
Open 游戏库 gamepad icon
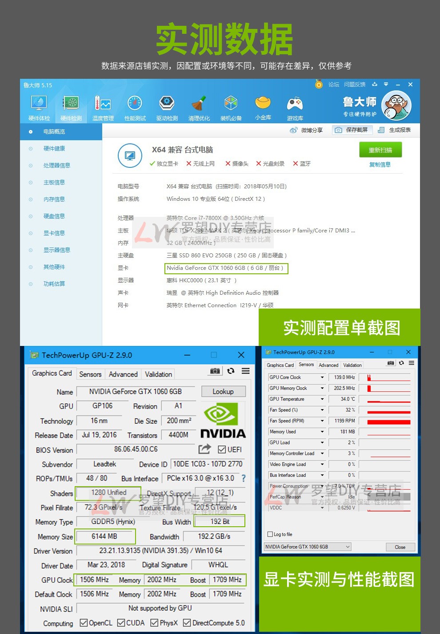click(x=295, y=108)
